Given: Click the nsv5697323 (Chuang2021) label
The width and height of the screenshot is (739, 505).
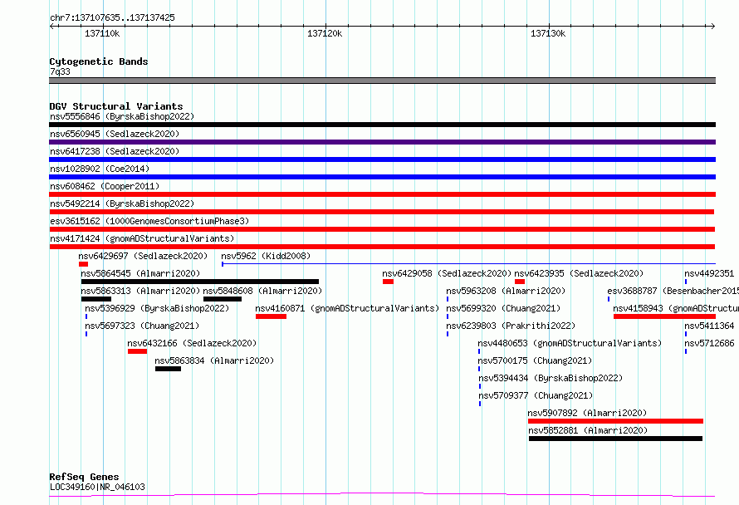Looking at the screenshot, I should click(x=142, y=326).
